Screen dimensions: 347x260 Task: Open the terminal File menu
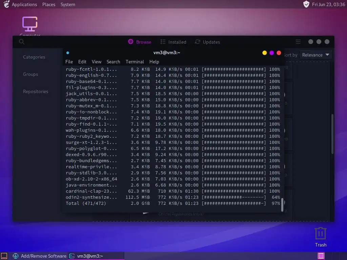69,62
